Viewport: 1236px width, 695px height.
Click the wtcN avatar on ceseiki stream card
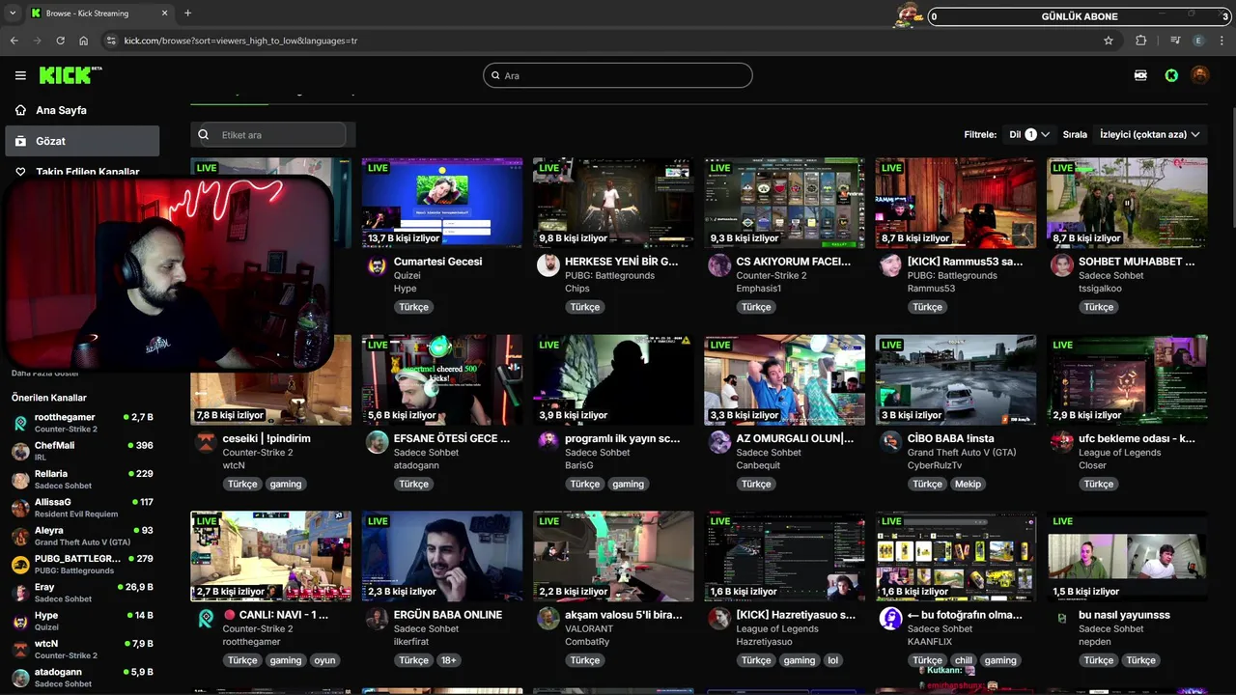click(206, 442)
